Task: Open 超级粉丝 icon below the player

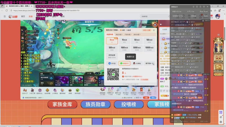Action: [x=40, y=91]
